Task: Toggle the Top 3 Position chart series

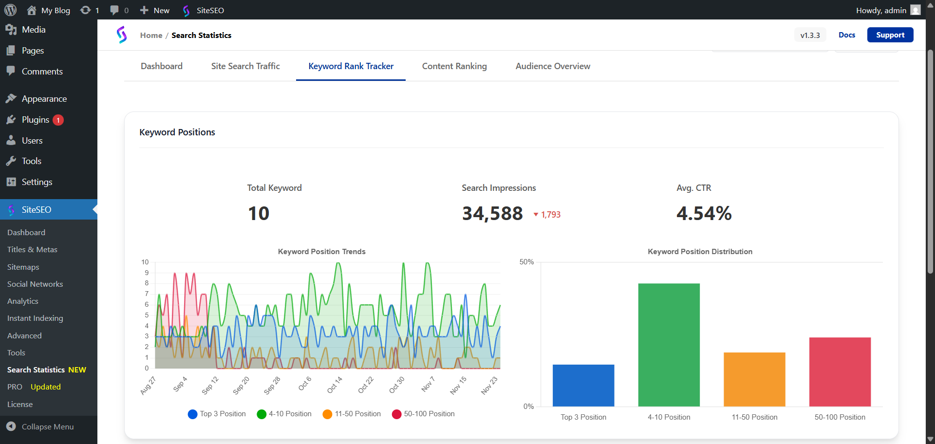Action: [217, 414]
